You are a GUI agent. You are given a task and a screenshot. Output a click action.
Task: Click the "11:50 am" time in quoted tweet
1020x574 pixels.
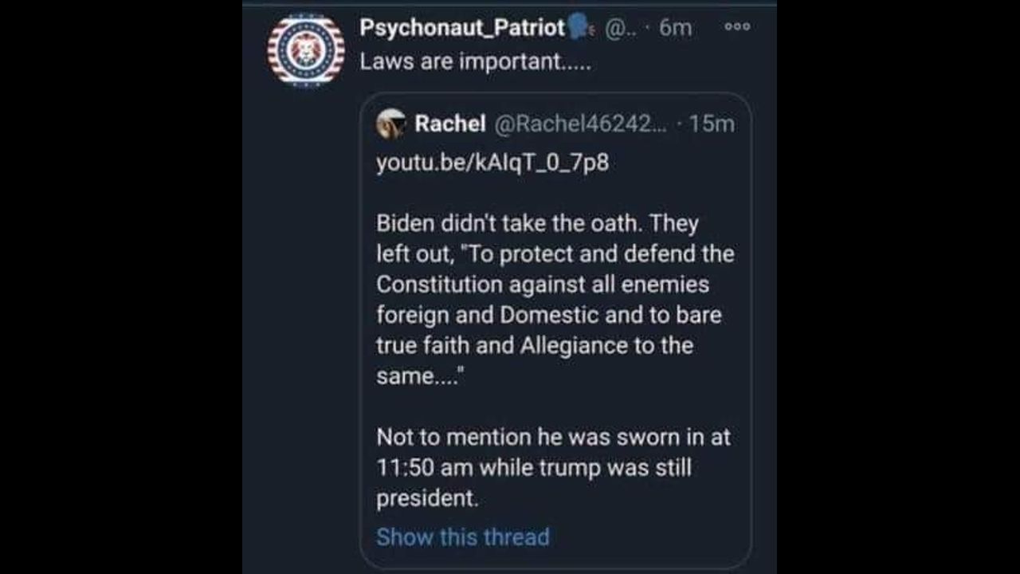(424, 468)
